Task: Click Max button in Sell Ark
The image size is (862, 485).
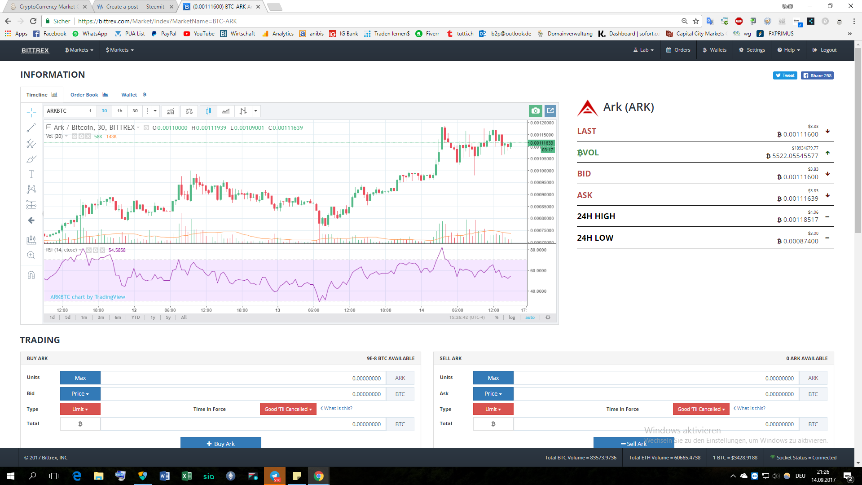Action: (493, 378)
